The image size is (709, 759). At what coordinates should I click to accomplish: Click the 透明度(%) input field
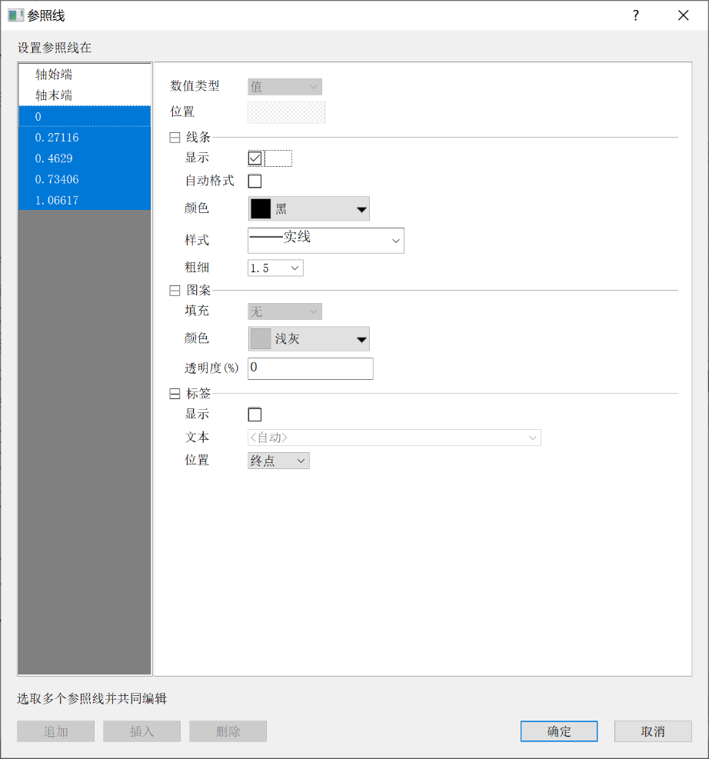click(310, 368)
